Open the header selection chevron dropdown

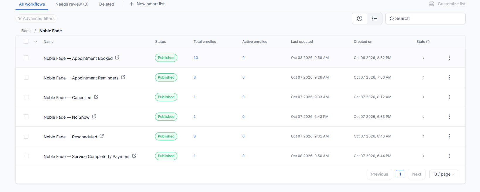36,42
